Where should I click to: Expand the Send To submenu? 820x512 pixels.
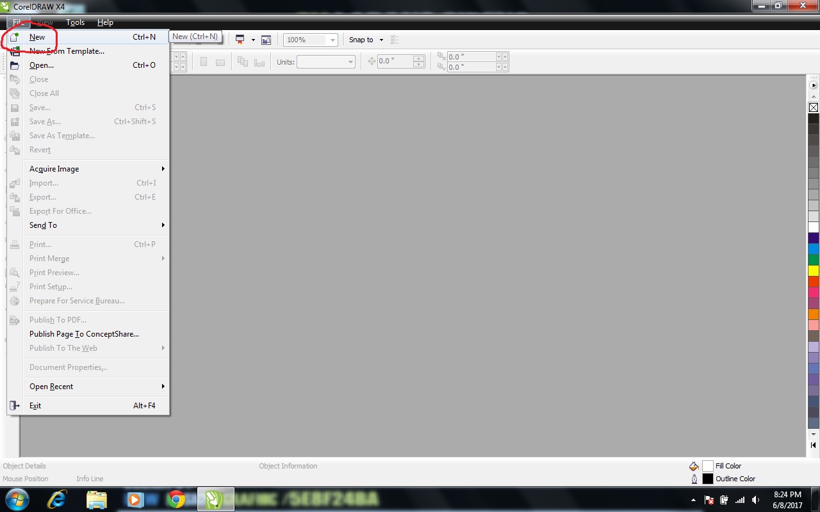(x=88, y=225)
